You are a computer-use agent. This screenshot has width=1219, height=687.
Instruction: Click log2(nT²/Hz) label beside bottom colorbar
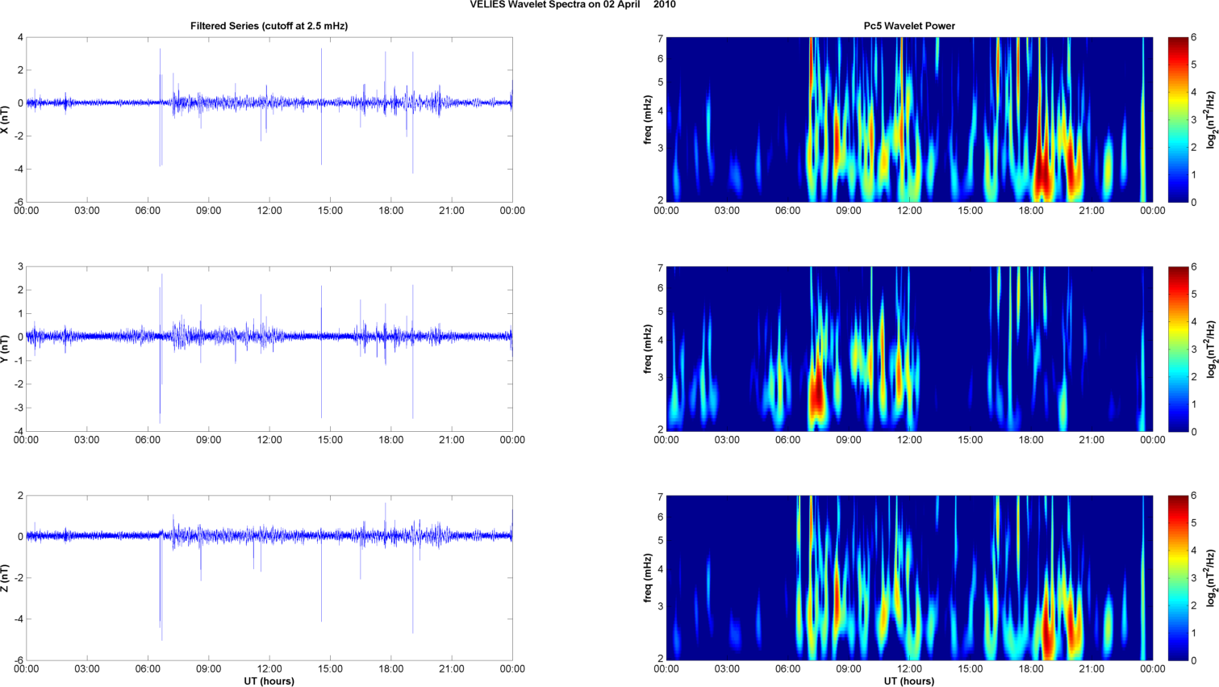1211,578
